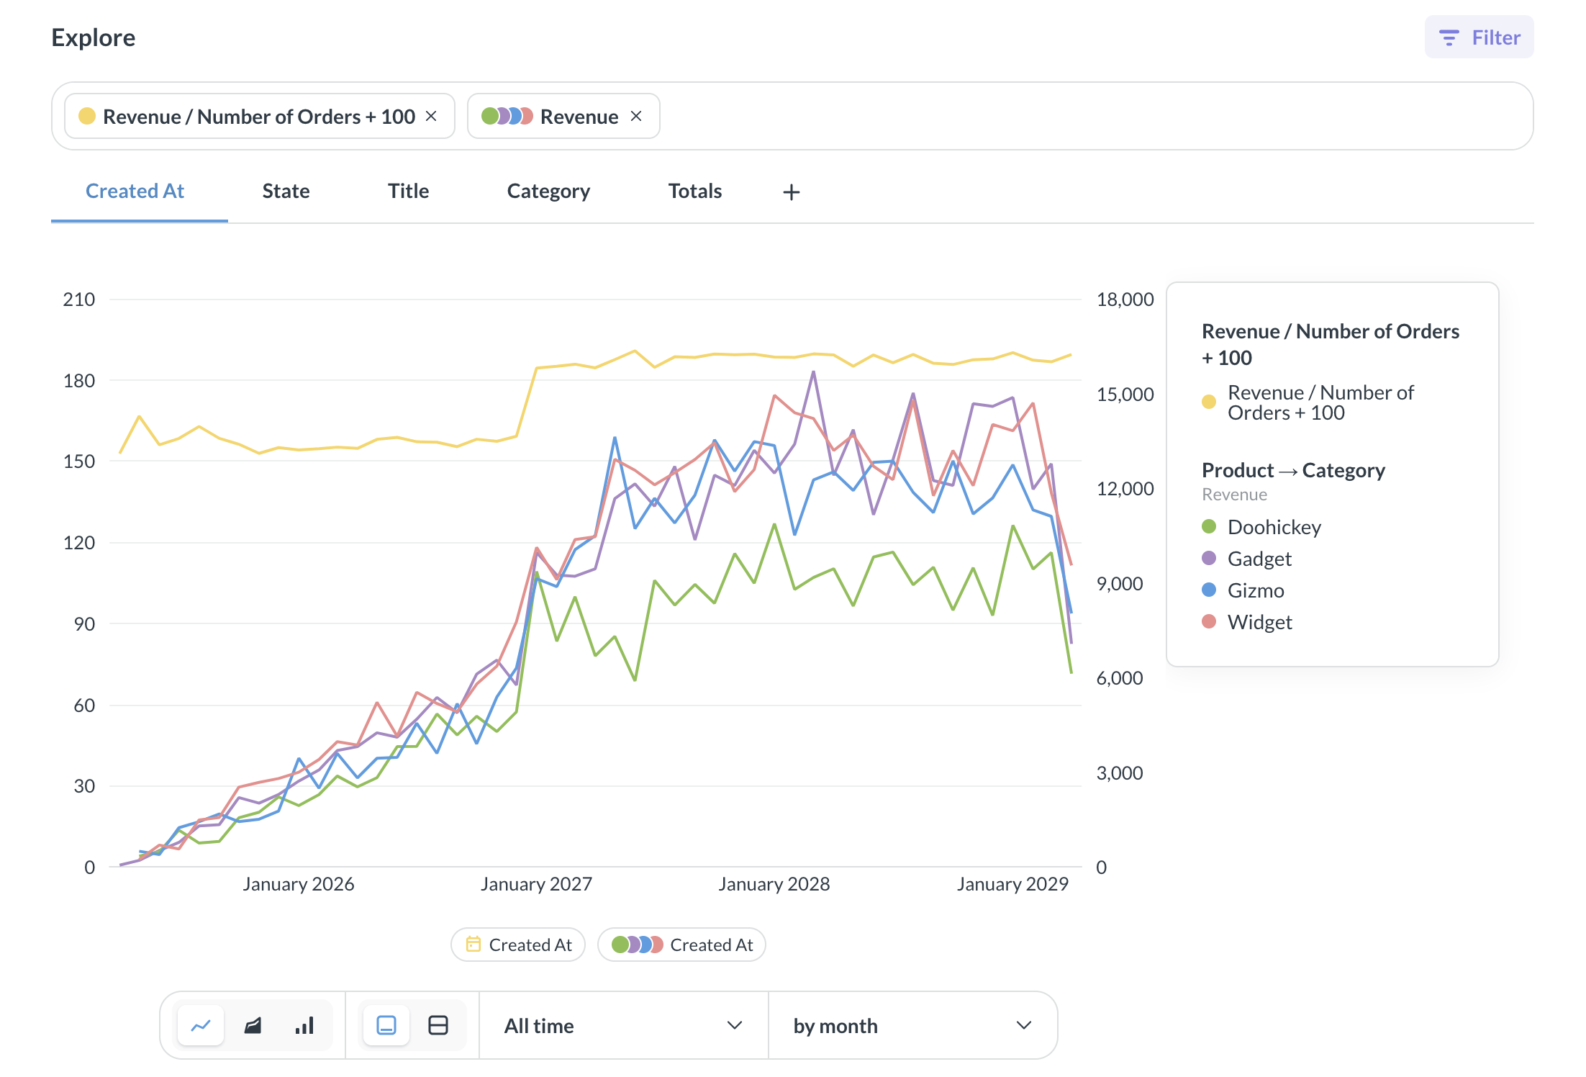
Task: Choose the split panels chart layout icon
Action: pyautogui.click(x=438, y=1025)
